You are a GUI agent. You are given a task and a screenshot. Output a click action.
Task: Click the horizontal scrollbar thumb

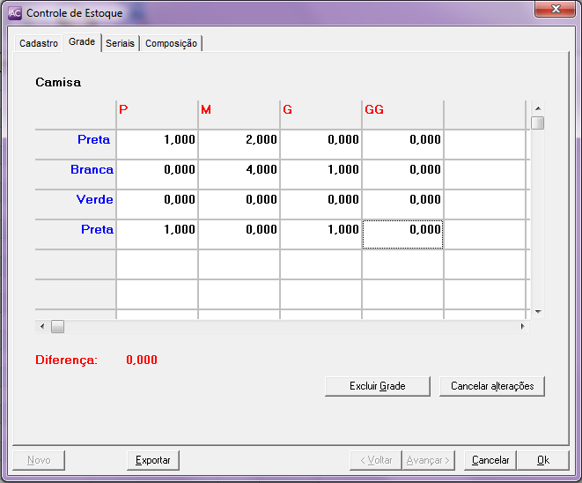57,326
